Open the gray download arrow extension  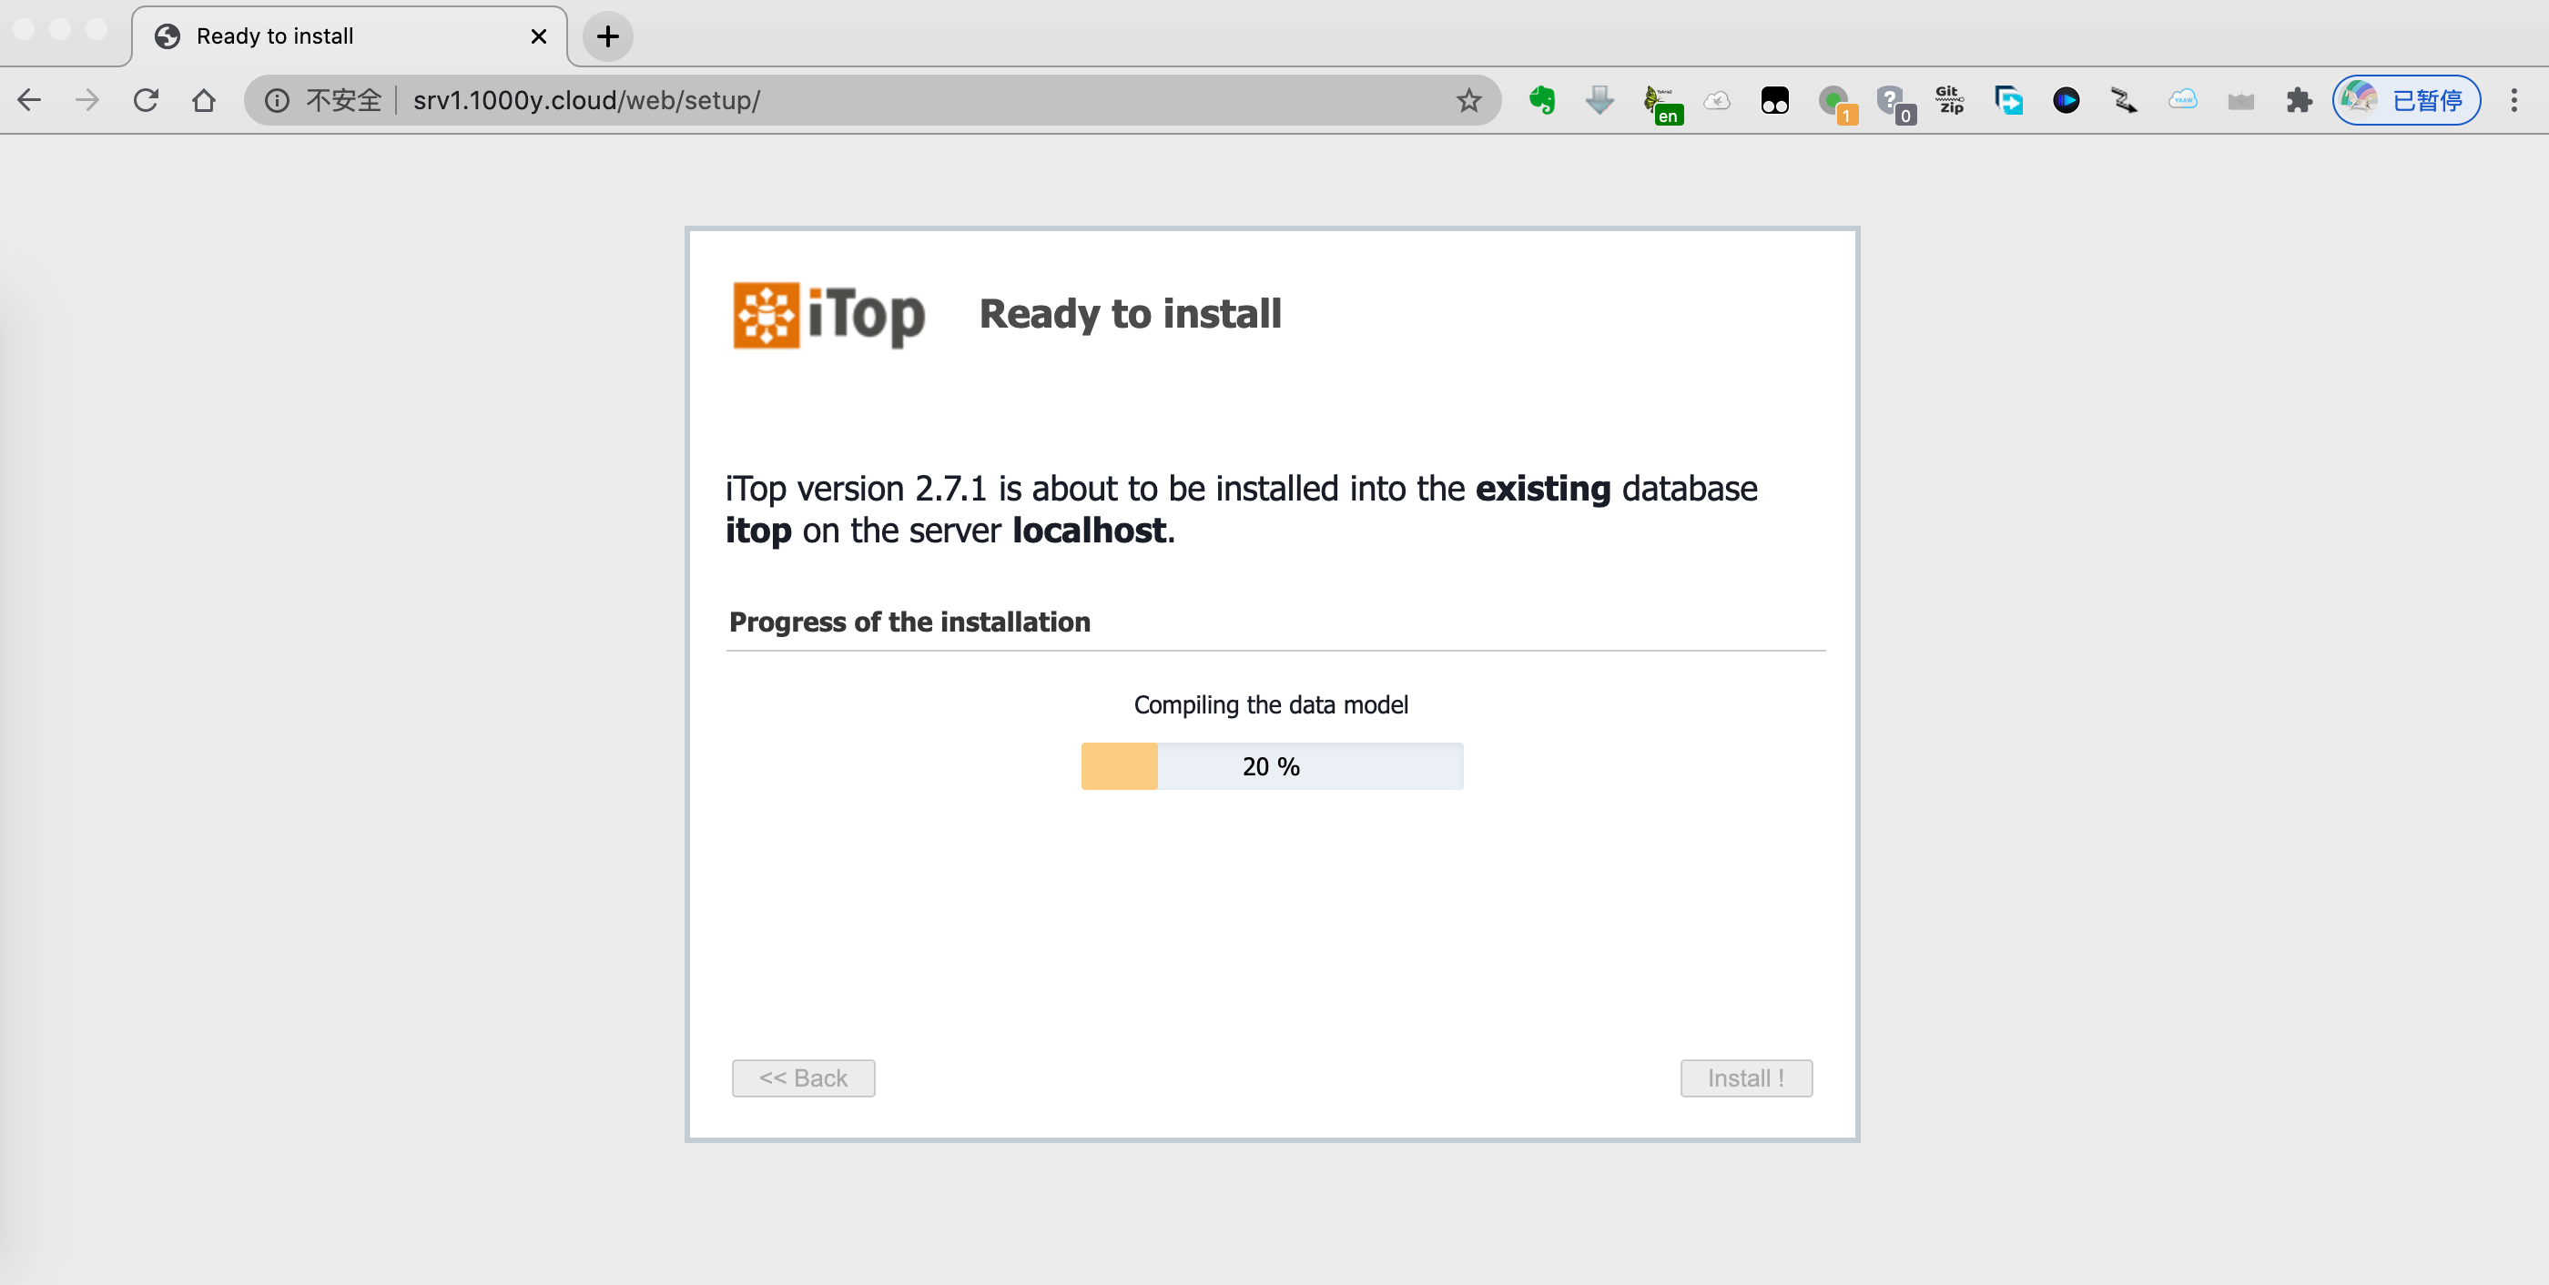[x=1599, y=100]
